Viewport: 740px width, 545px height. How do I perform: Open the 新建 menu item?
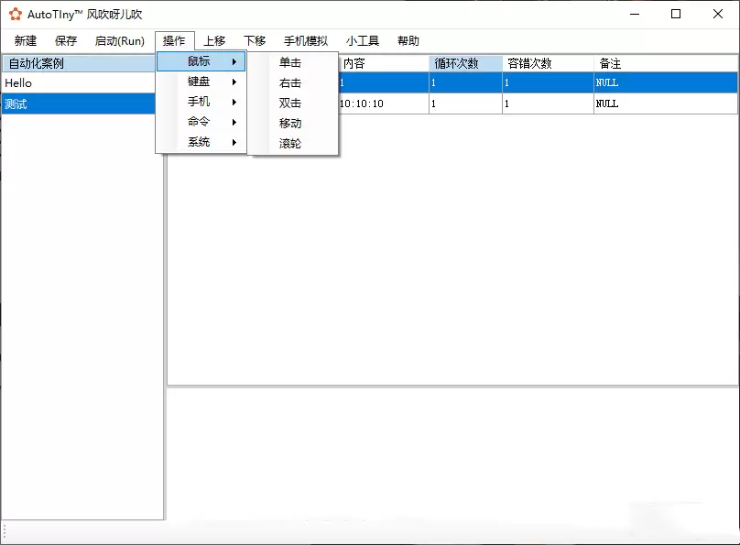pyautogui.click(x=26, y=41)
